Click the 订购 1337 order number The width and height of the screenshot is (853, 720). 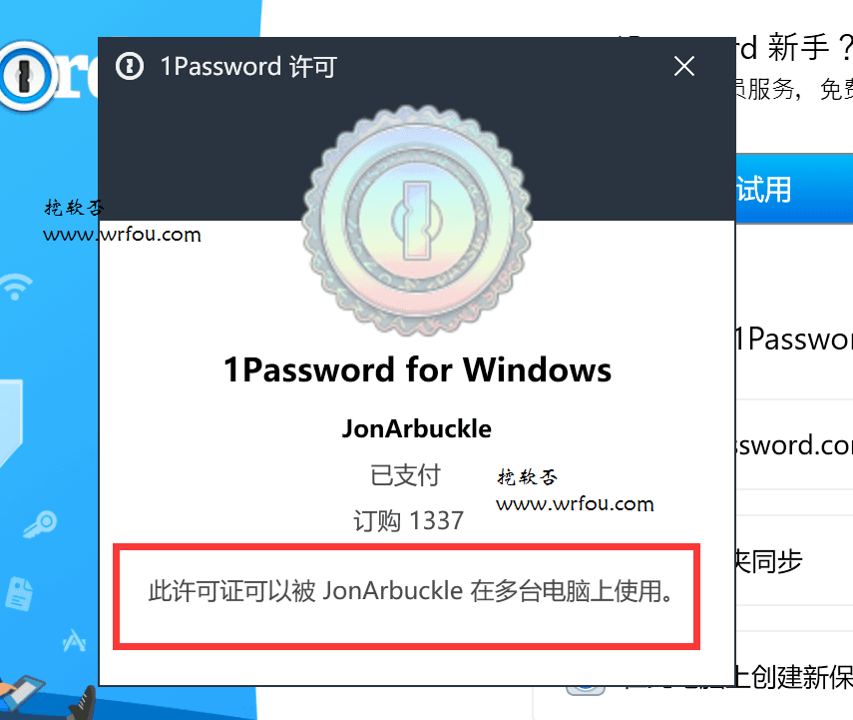click(x=409, y=520)
